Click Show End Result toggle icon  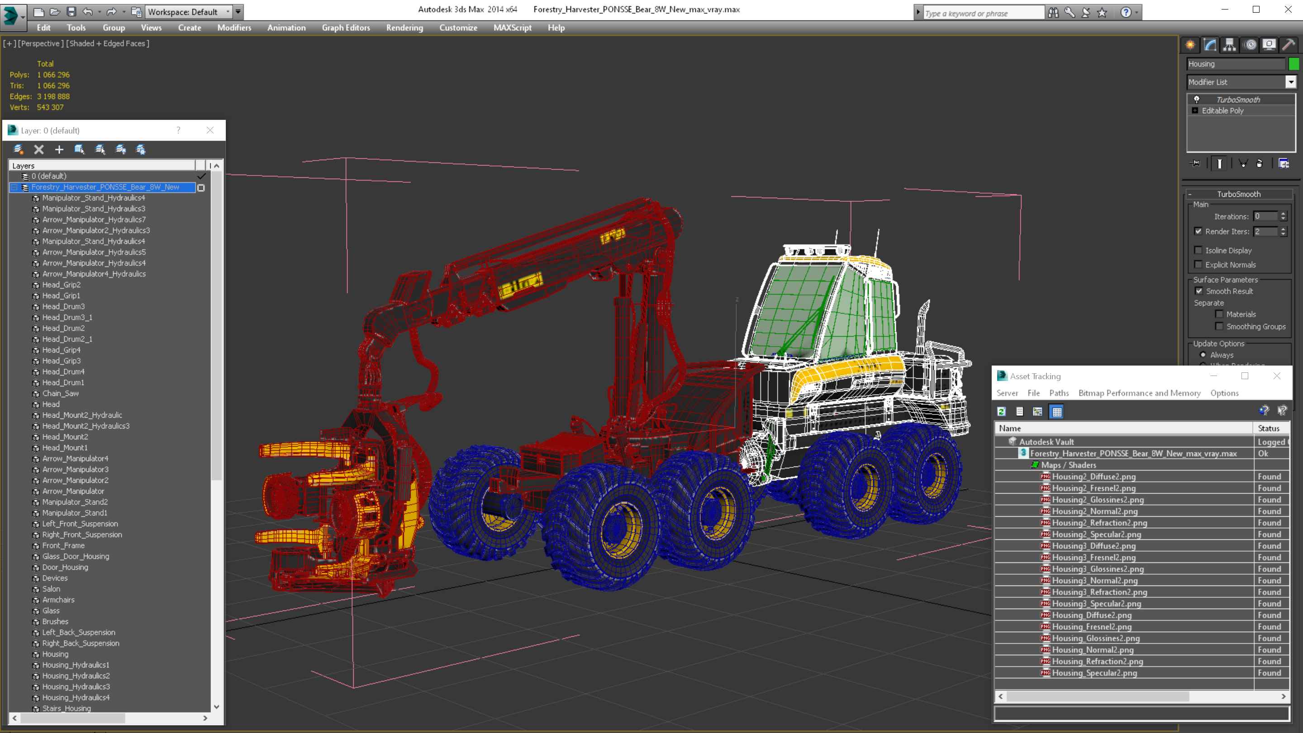pos(1220,163)
